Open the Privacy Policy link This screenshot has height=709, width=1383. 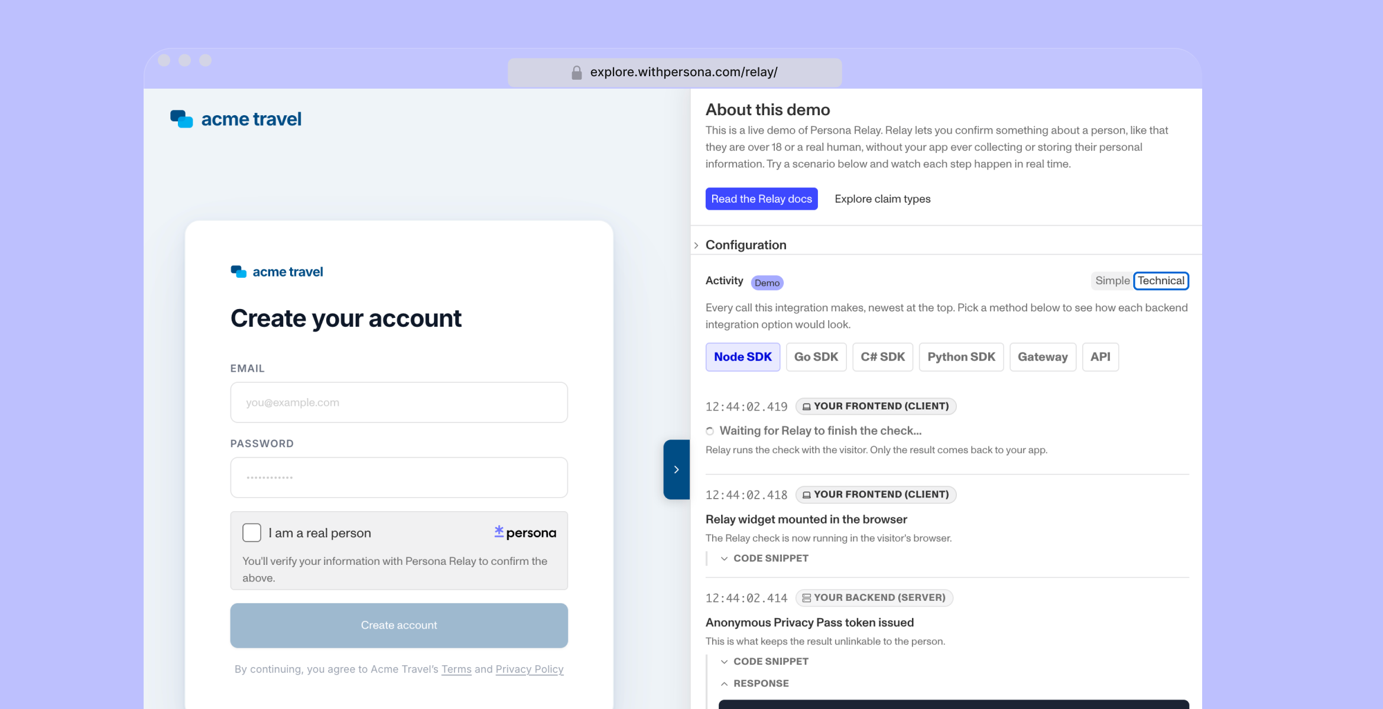click(530, 669)
